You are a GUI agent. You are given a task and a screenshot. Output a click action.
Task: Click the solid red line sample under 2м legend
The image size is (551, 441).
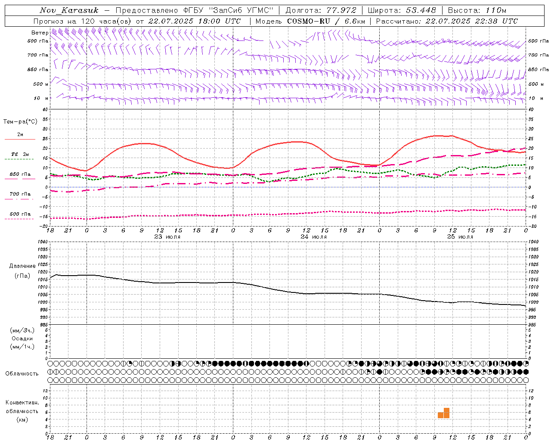20,140
